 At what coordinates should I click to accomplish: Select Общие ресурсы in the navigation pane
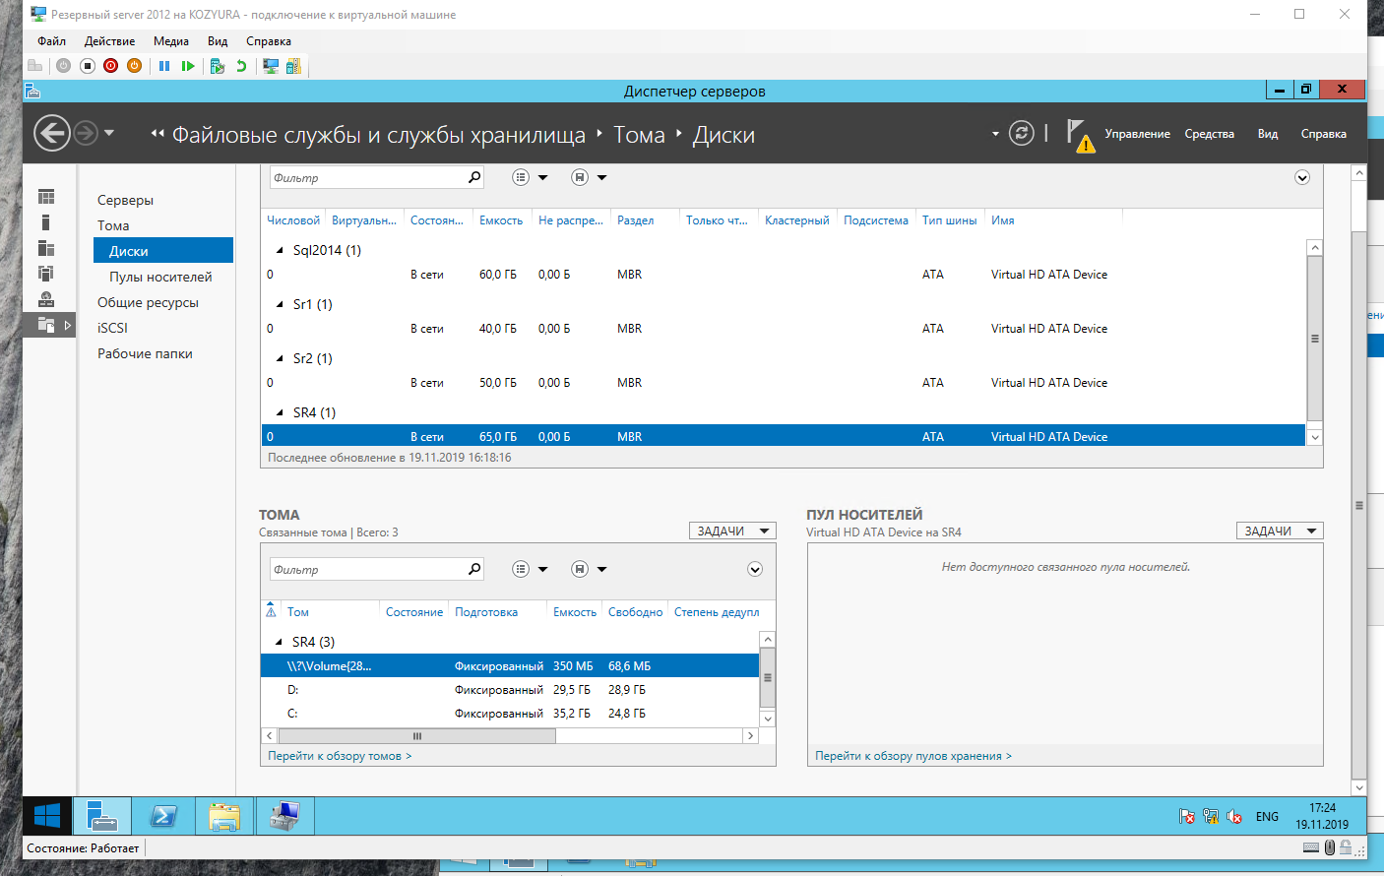[148, 302]
